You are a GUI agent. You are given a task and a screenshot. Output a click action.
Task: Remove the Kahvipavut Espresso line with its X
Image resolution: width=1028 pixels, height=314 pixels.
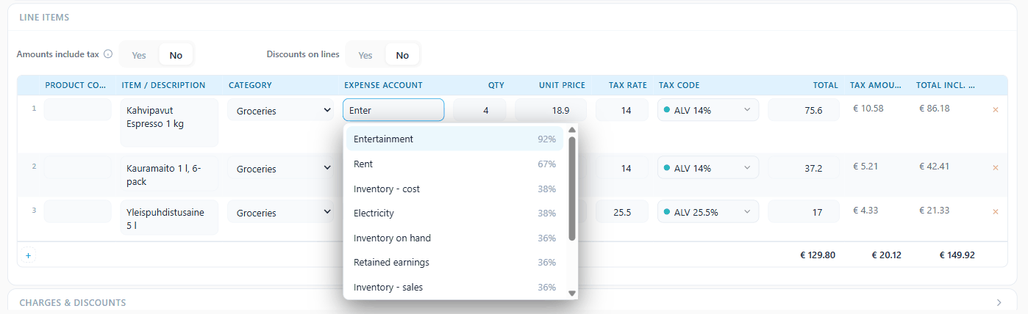[x=996, y=109]
